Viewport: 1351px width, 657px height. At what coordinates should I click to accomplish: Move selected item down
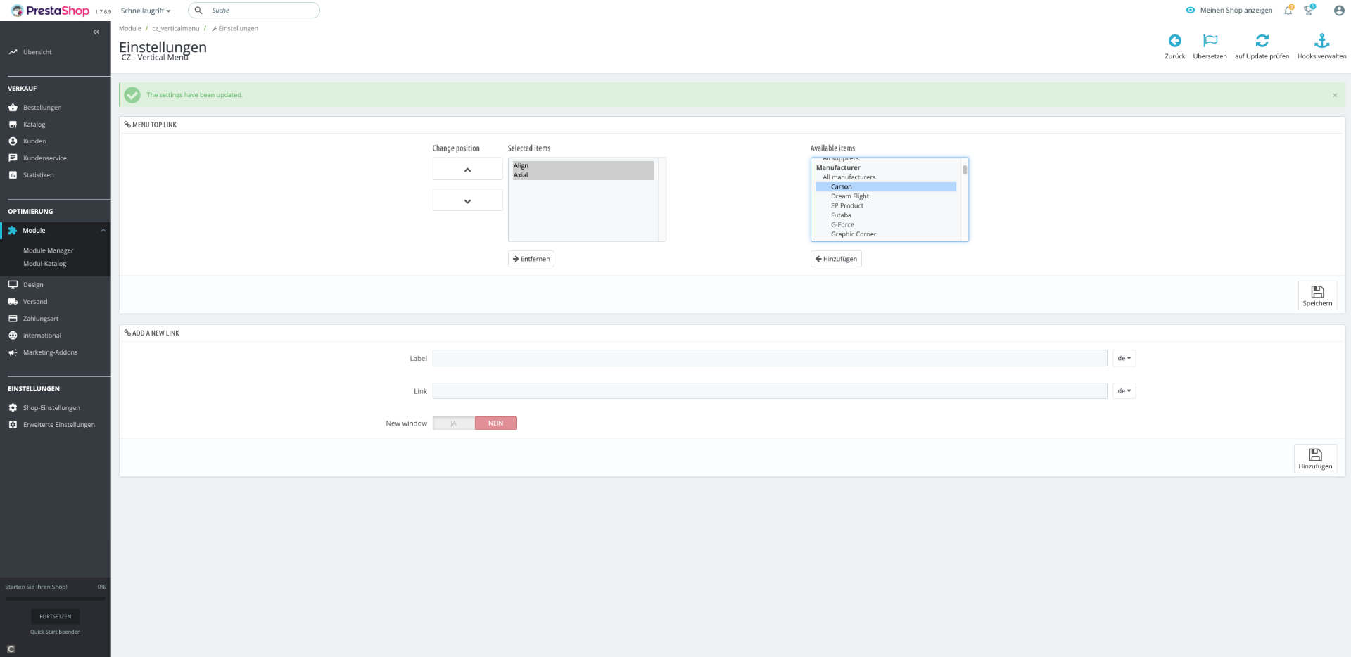pos(467,200)
